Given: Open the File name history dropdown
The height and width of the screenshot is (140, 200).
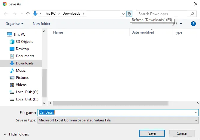Looking at the screenshot, I should pos(196,113).
